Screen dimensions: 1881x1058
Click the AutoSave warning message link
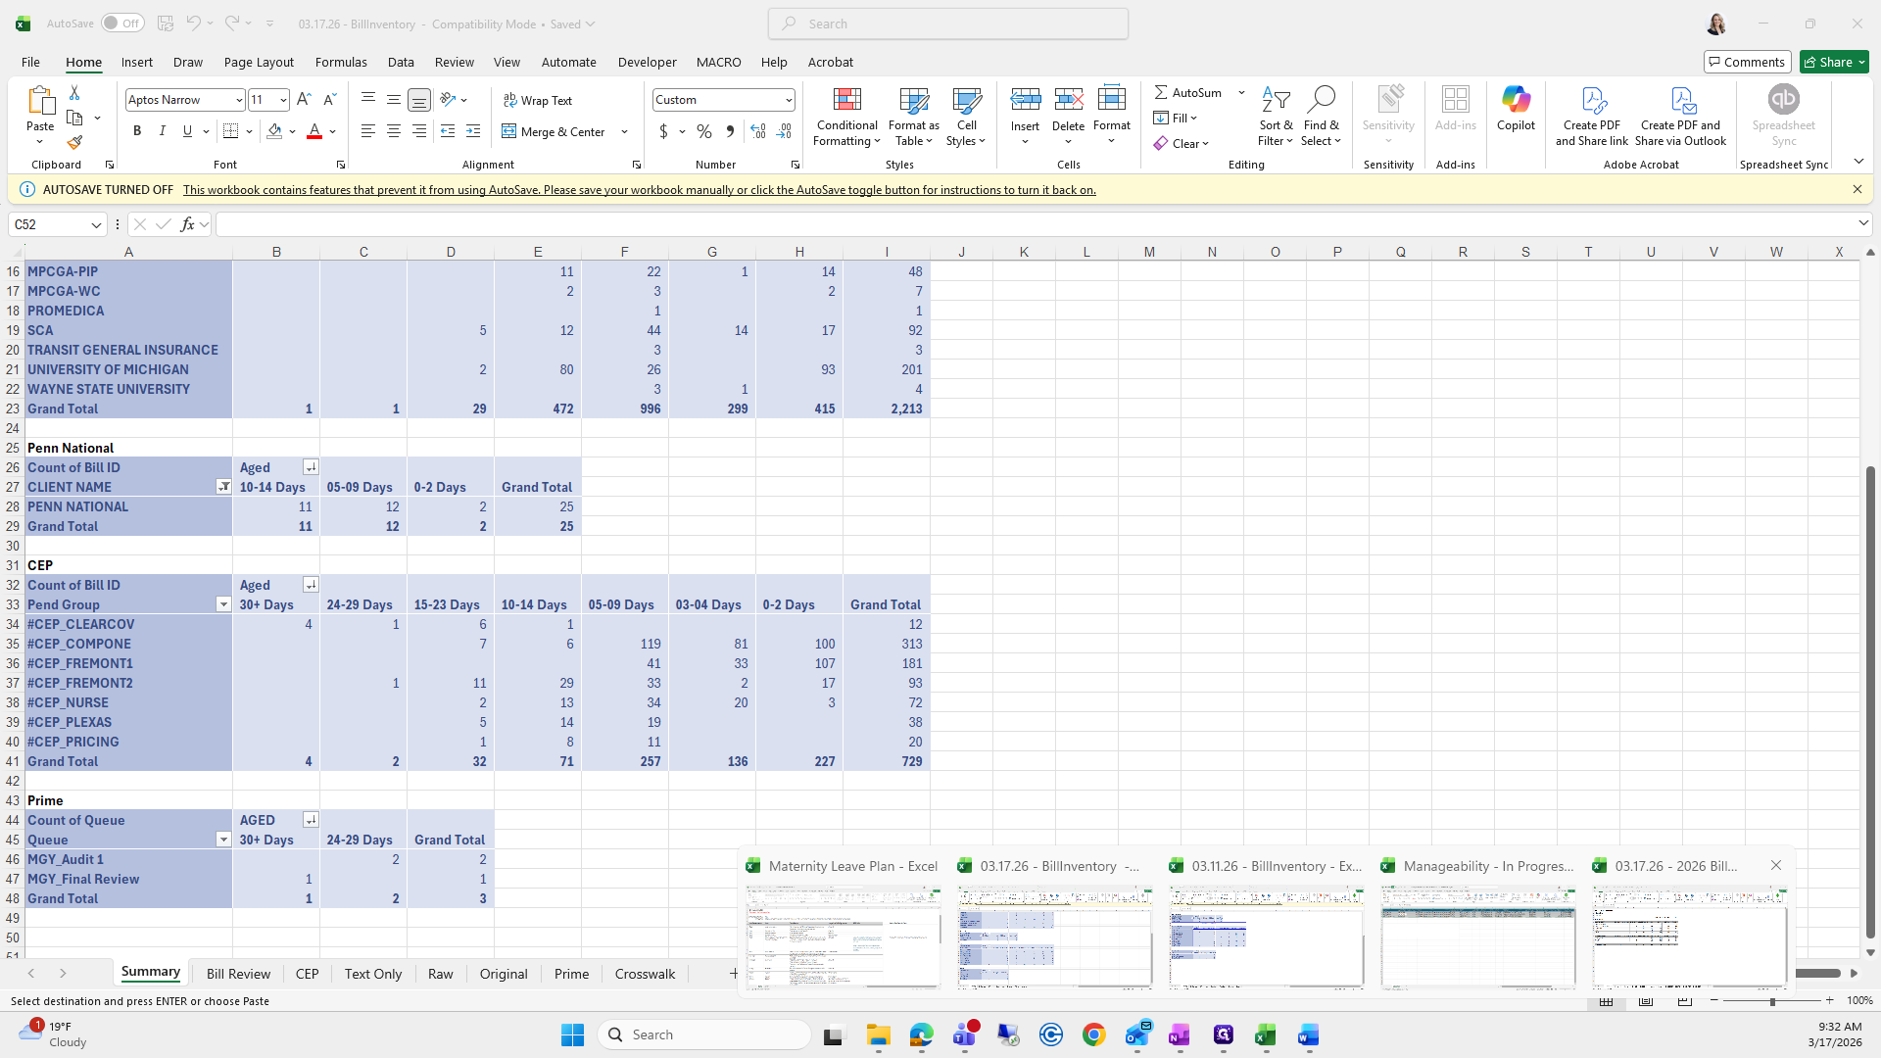(639, 190)
